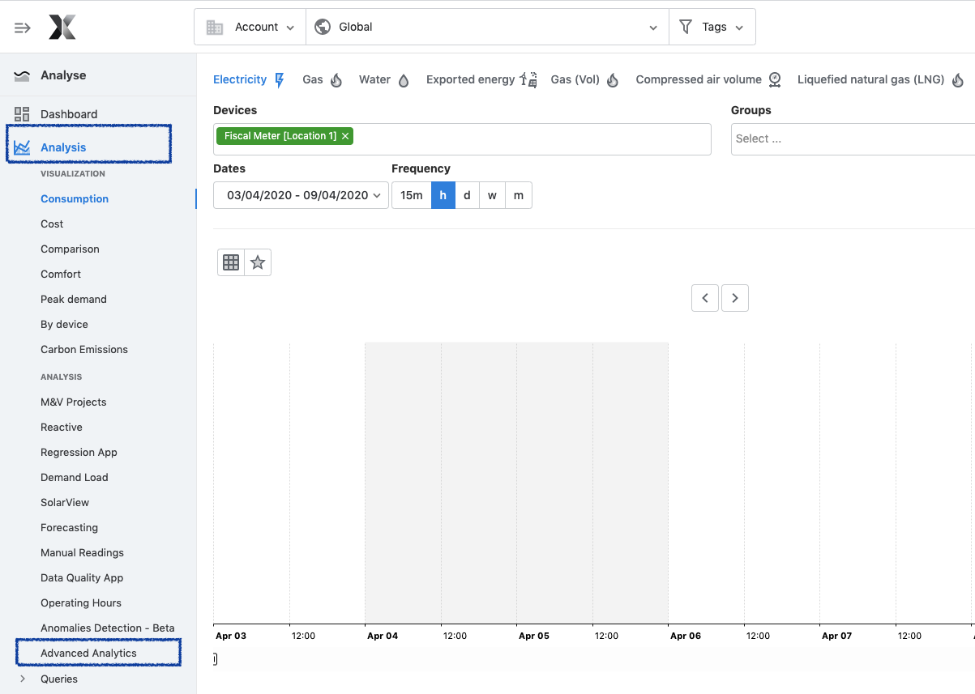Screen dimensions: 975x694
Task: Set frequency to 15m
Action: click(412, 195)
